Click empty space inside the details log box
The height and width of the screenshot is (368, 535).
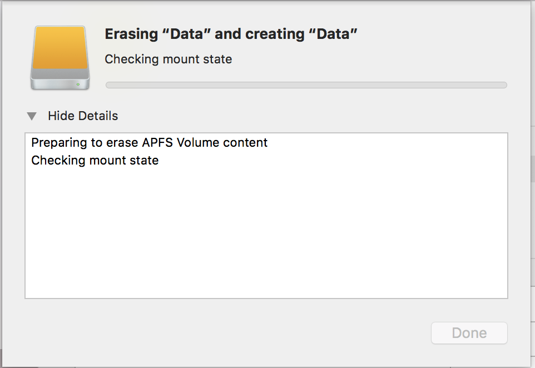(x=266, y=233)
